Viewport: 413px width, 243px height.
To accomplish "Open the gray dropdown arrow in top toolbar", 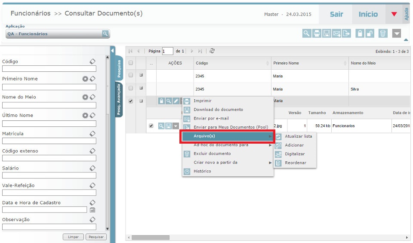I will [397, 34].
